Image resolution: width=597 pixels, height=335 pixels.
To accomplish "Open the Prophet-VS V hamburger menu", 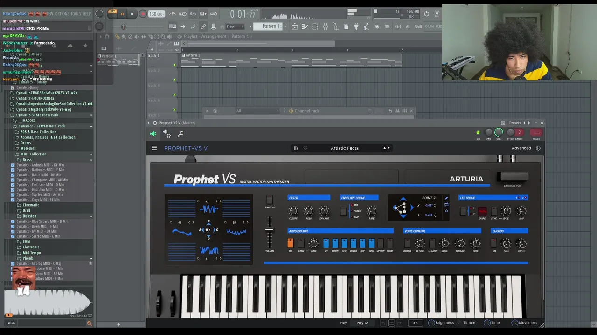I will pyautogui.click(x=154, y=148).
